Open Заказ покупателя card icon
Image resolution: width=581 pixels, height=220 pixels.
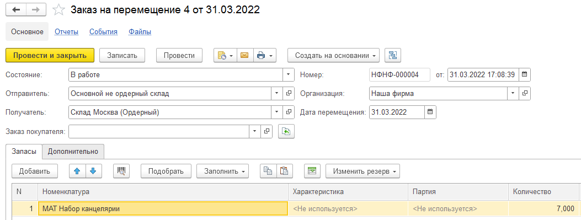(x=266, y=131)
